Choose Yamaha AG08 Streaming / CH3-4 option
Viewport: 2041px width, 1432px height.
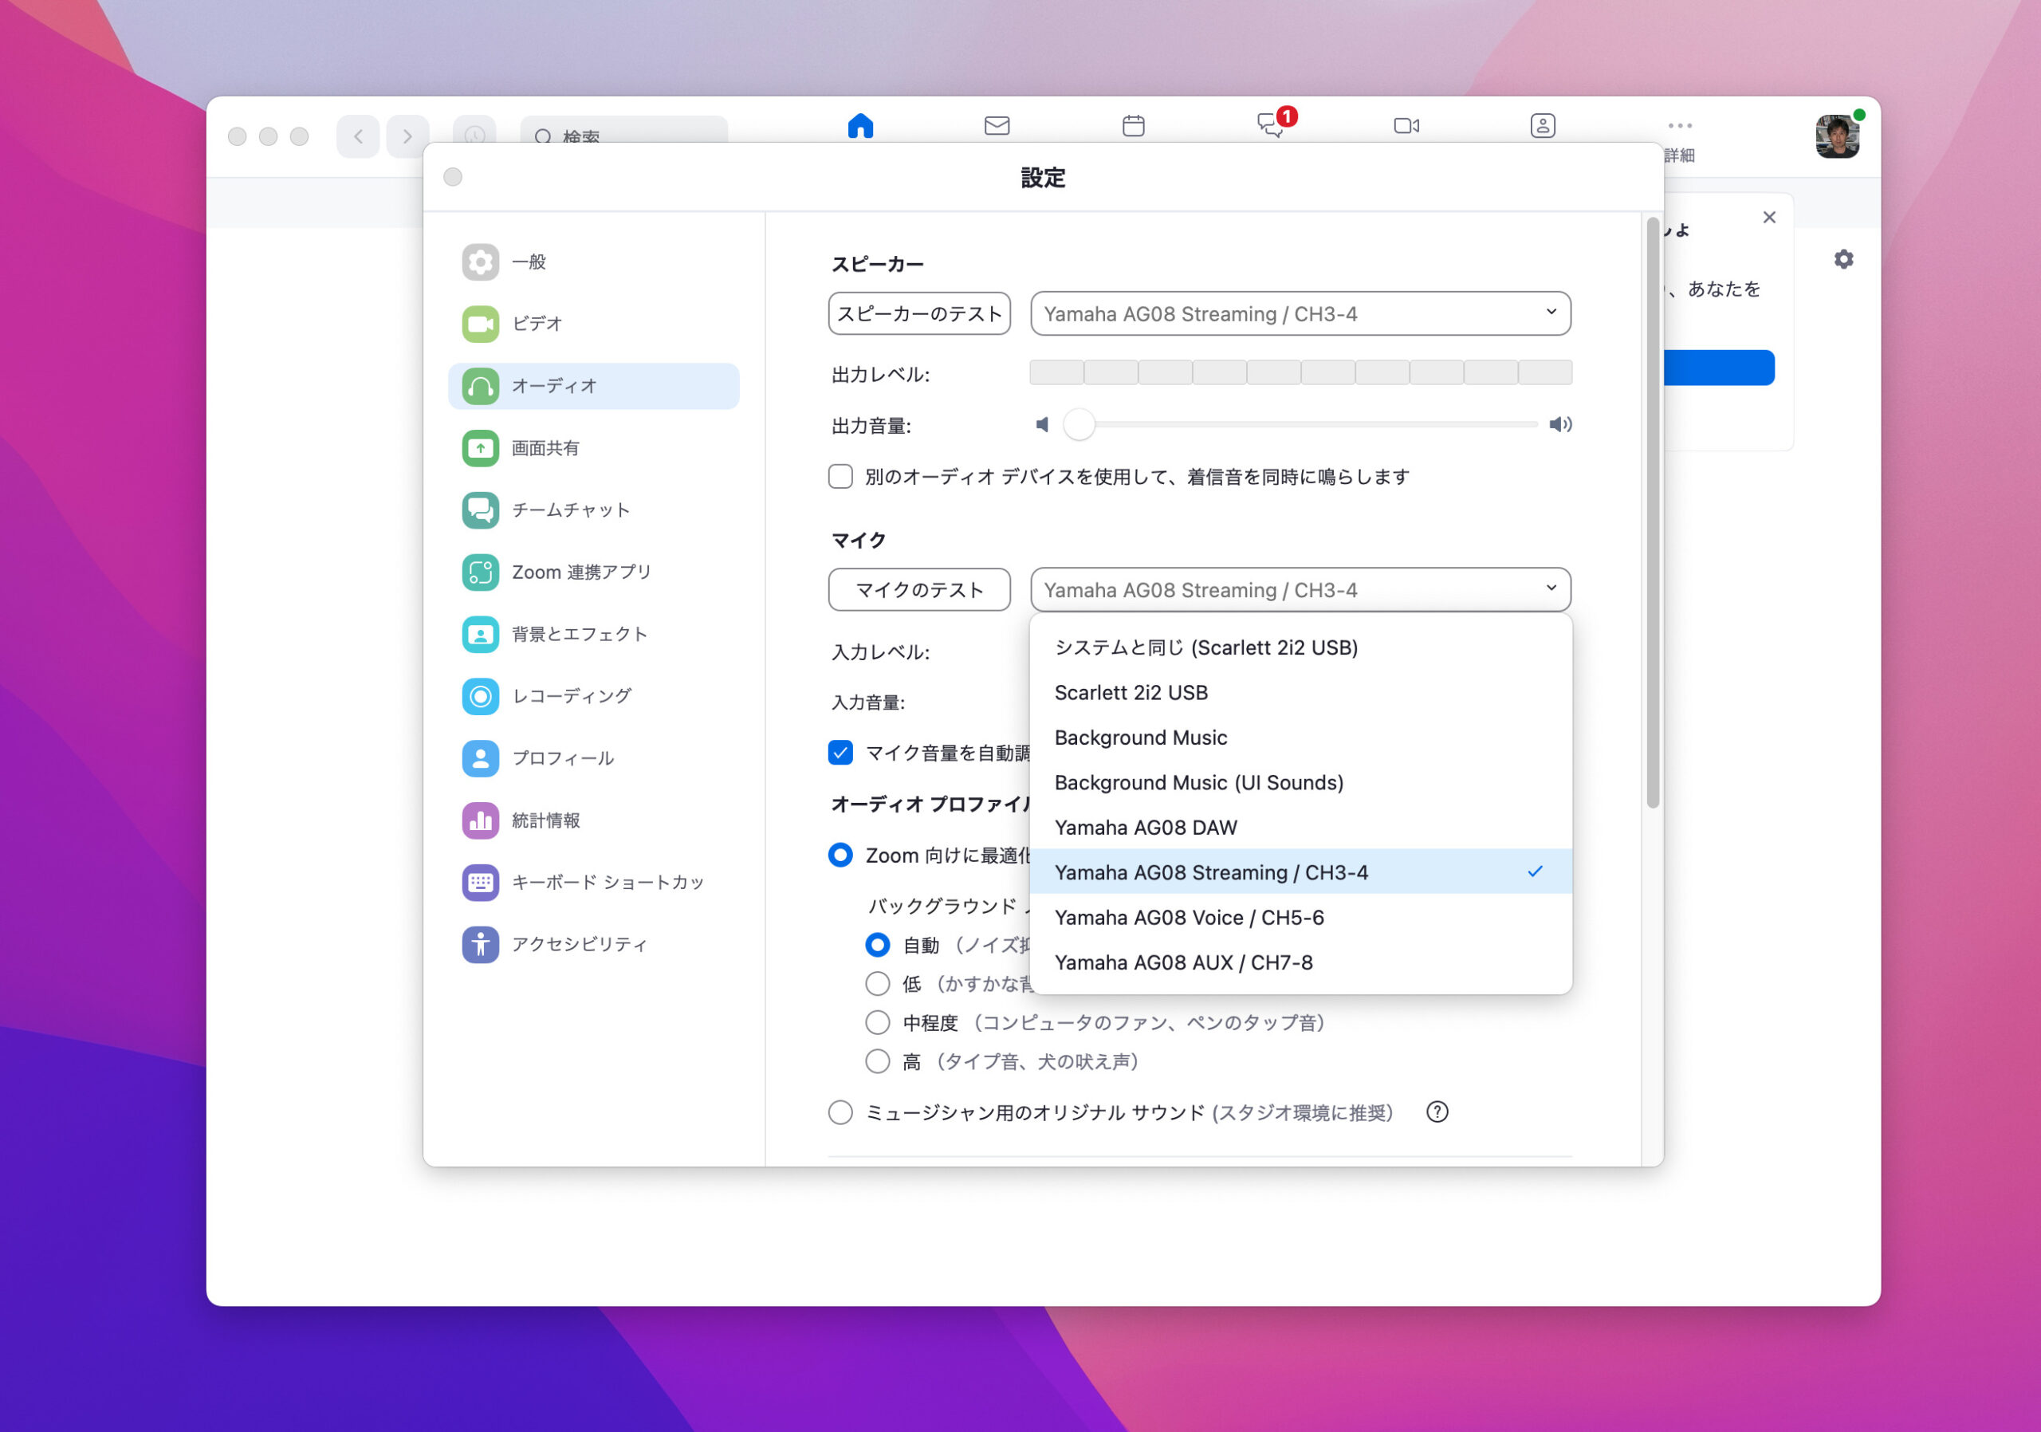(x=1300, y=872)
